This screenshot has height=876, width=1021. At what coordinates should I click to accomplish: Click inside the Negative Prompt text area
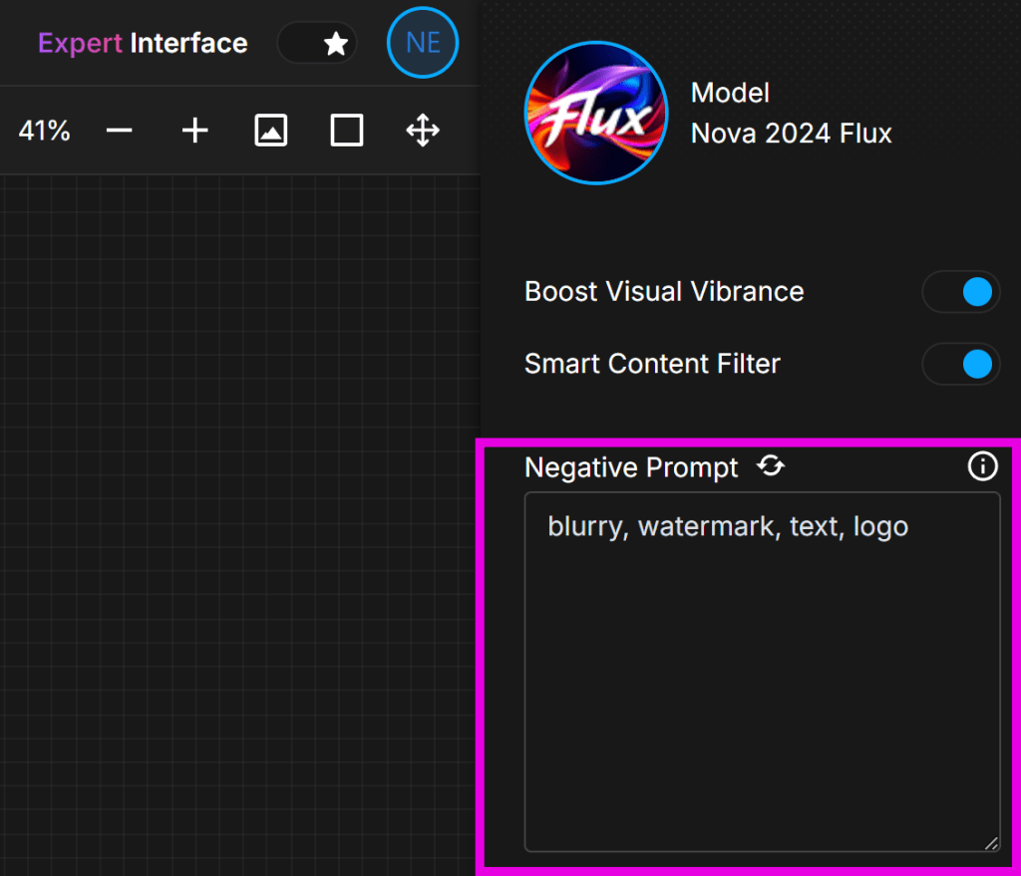tap(762, 672)
